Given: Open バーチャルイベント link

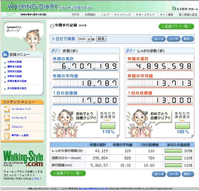Looking at the screenshot, I should tap(21, 109).
